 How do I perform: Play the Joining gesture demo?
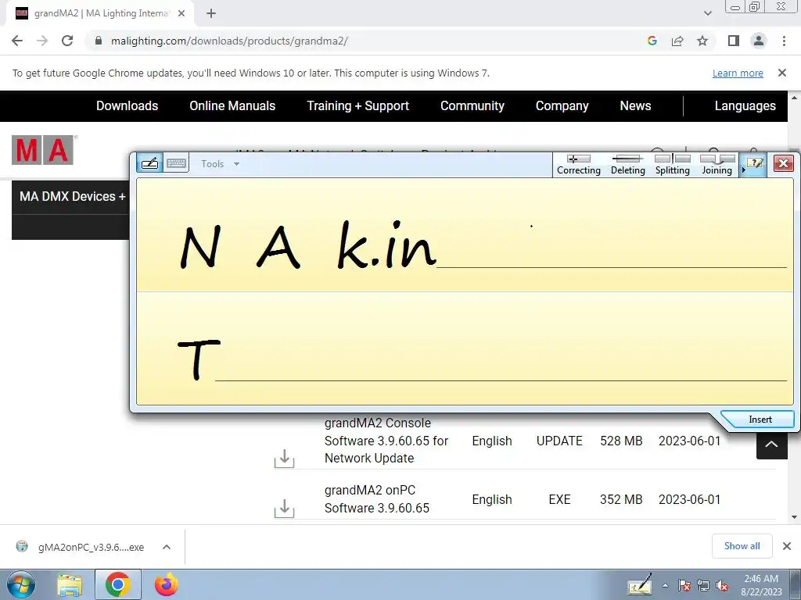click(717, 165)
